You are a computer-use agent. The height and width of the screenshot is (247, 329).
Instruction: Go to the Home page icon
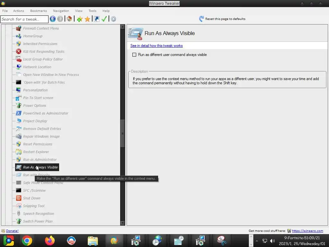69,19
